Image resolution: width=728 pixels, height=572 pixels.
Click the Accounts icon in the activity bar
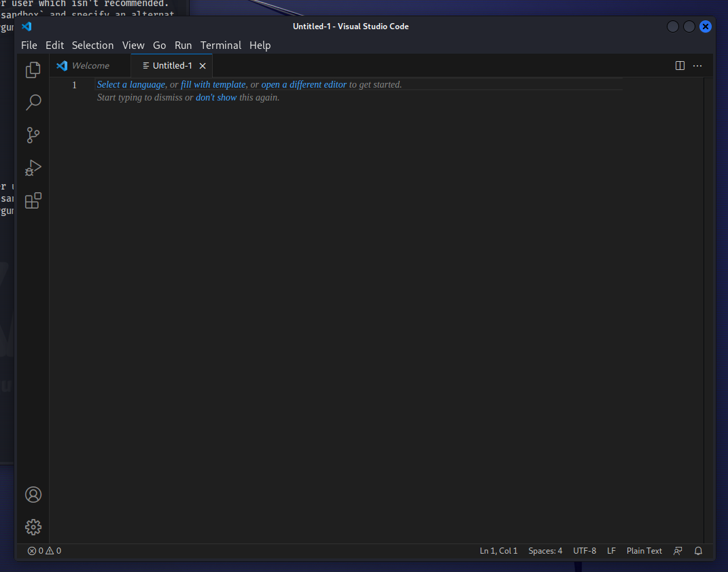point(33,495)
